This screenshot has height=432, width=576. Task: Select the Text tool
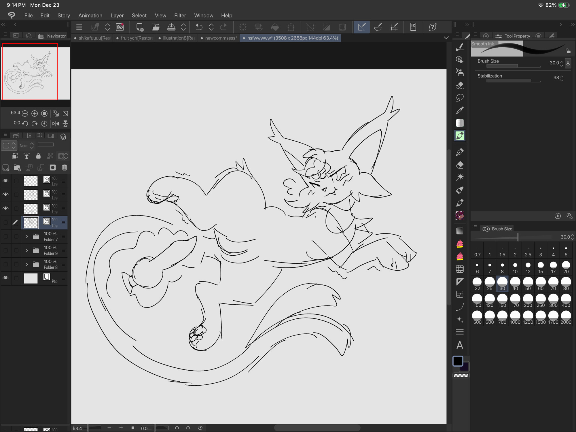(x=460, y=345)
